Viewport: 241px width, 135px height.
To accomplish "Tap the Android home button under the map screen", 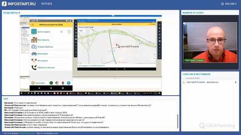I will pos(117,69).
